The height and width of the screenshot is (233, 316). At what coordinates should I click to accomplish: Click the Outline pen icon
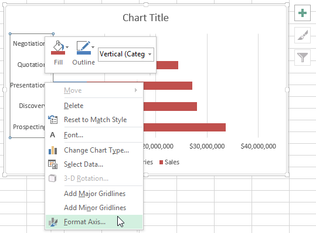click(x=83, y=46)
